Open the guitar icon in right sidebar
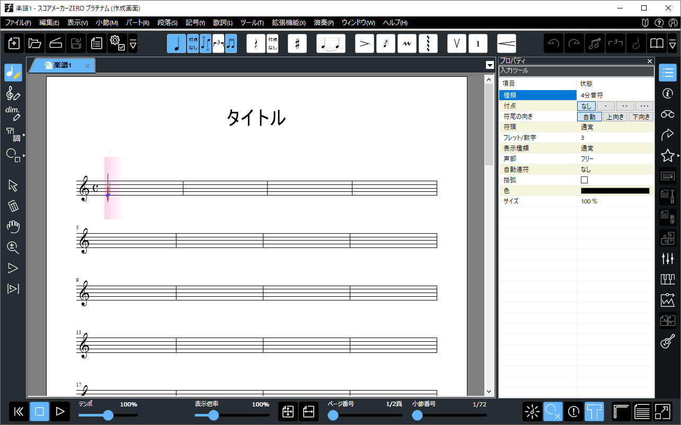The height and width of the screenshot is (425, 681). point(668,341)
